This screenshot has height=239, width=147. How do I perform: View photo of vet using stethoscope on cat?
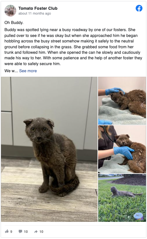click(122, 149)
